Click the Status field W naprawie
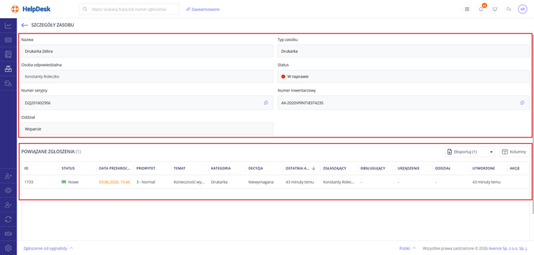This screenshot has height=255, width=534. point(403,76)
